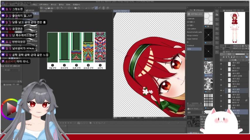Click the clear trash icon in the toolbar
Image resolution: width=250 pixels, height=140 pixels.
(x=79, y=8)
